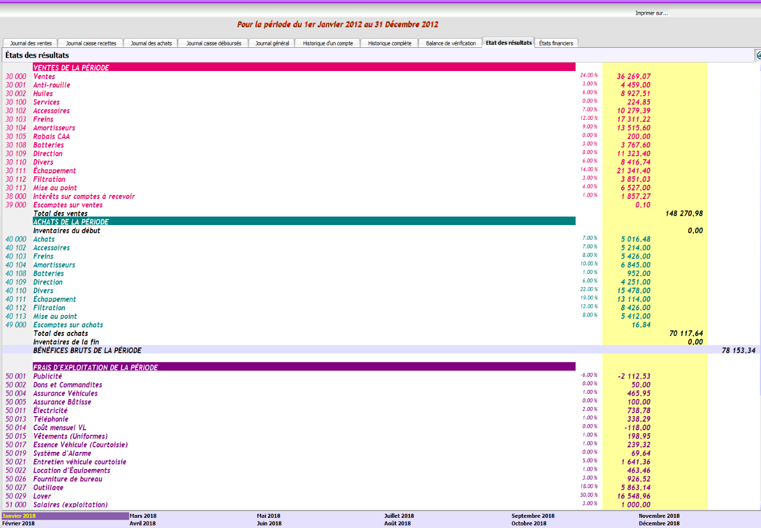Select the Journal caisse déboursés tab
Viewport: 761px width, 528px height.
coord(213,43)
